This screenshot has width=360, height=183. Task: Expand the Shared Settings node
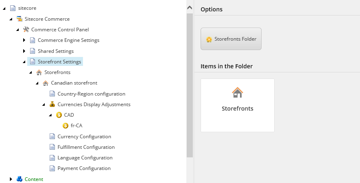(x=24, y=51)
